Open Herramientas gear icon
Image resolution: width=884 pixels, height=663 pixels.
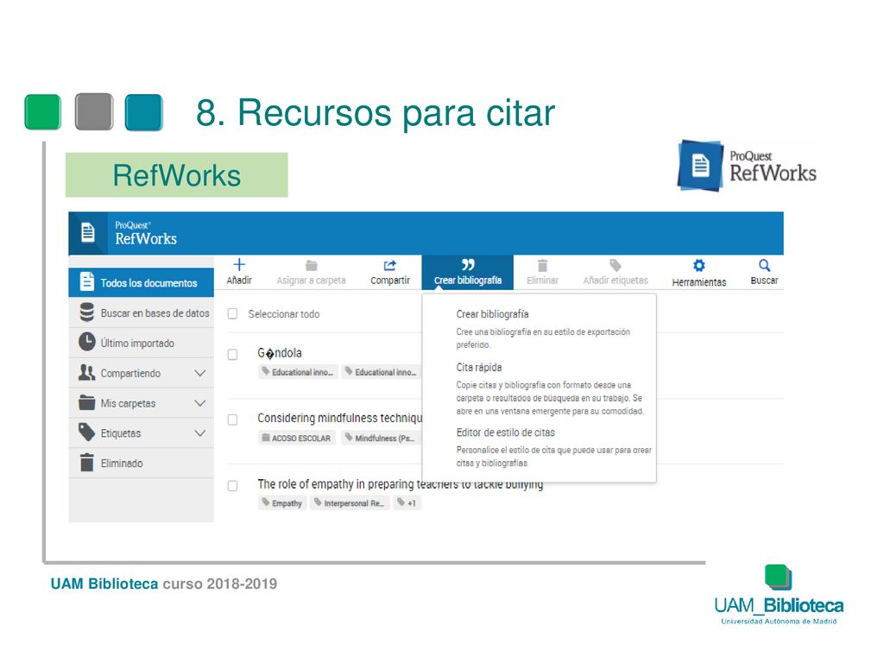click(698, 265)
